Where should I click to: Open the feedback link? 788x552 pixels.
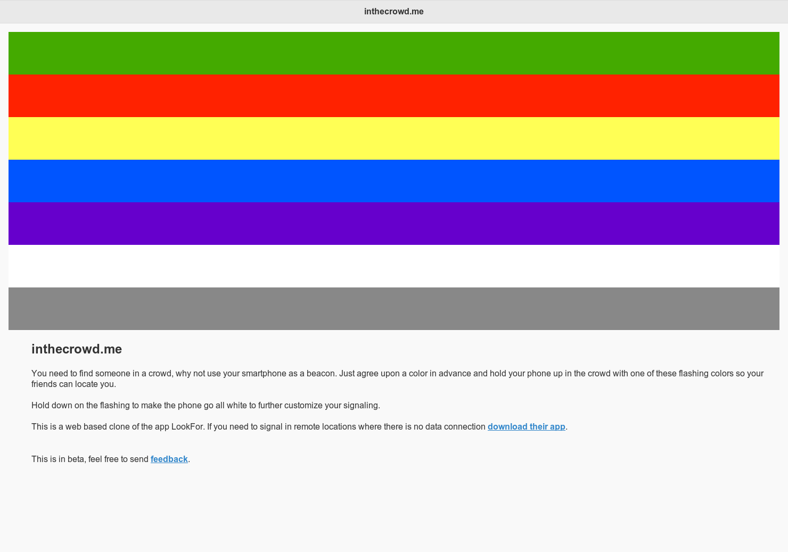click(x=169, y=459)
